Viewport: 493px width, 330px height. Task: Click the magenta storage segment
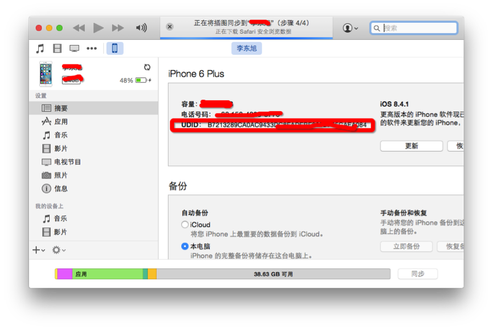(65, 274)
